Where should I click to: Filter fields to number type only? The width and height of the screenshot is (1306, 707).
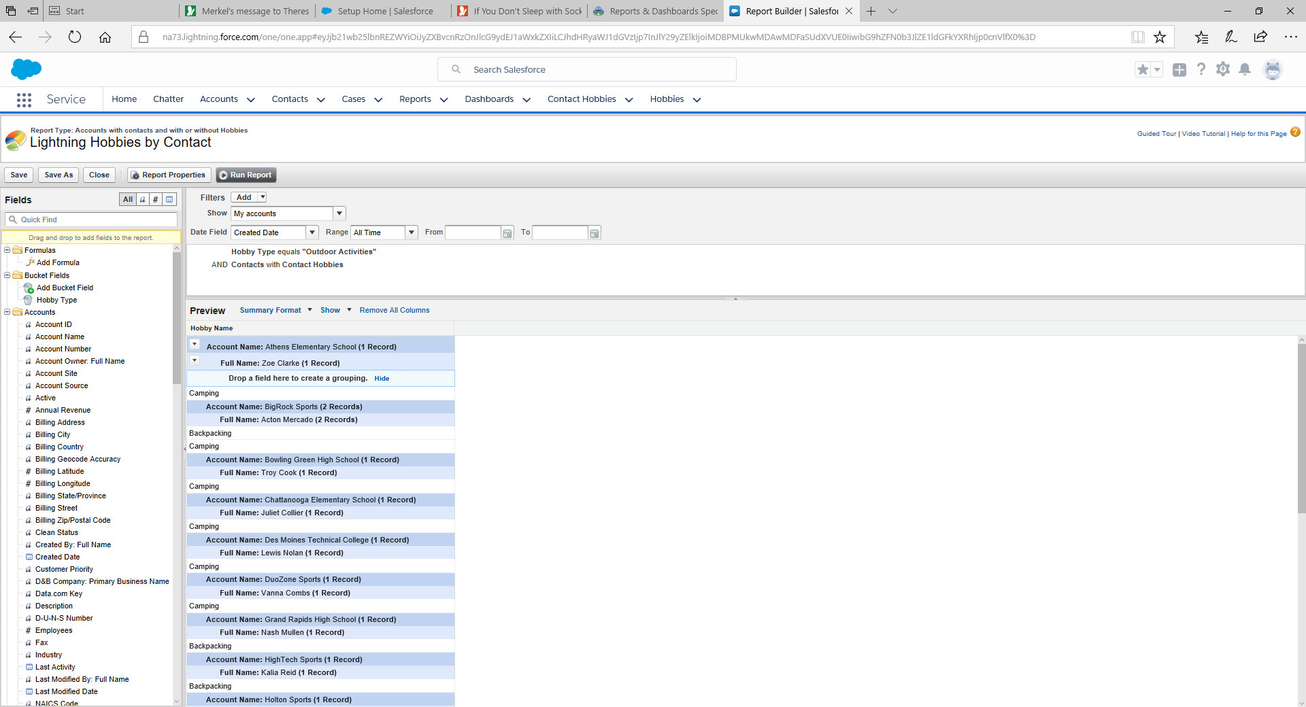156,200
